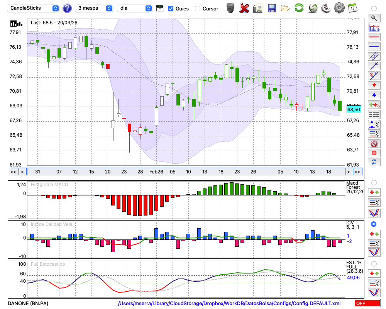Click the trash bin icon in toolbar
Image resolution: width=386 pixels, height=309 pixels.
pyautogui.click(x=230, y=8)
